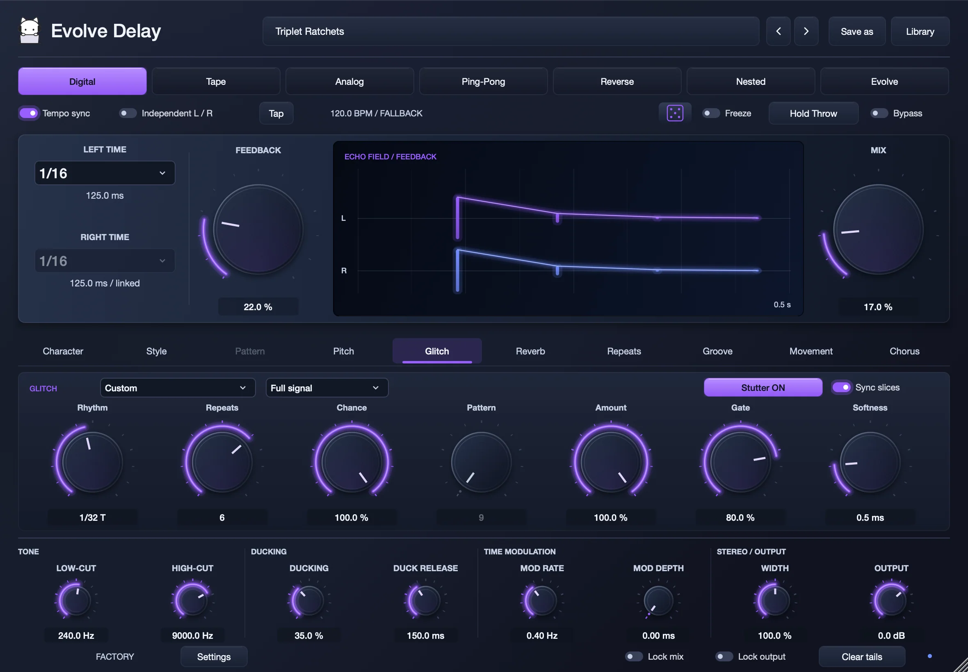The height and width of the screenshot is (672, 968).
Task: Turn on the Freeze toggle
Action: 710,113
